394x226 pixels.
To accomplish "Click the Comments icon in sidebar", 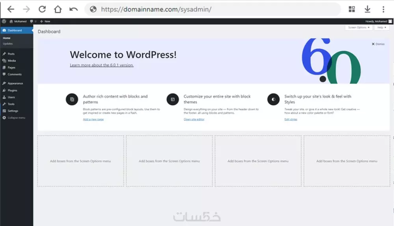I will tap(4, 74).
